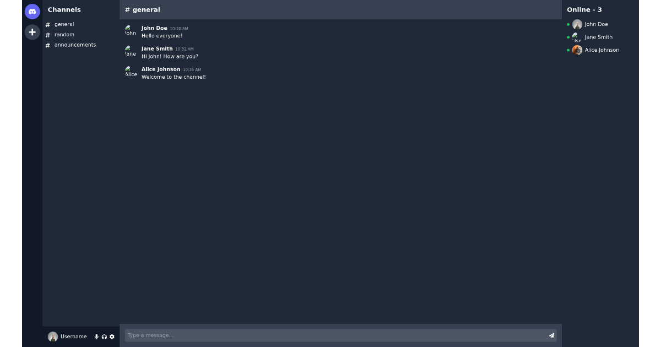Click Jane Smith's green online status dot
The width and height of the screenshot is (661, 347).
(570, 37)
